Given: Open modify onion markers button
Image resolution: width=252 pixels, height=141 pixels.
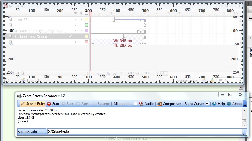Looking at the screenshot, I should pos(115,73).
